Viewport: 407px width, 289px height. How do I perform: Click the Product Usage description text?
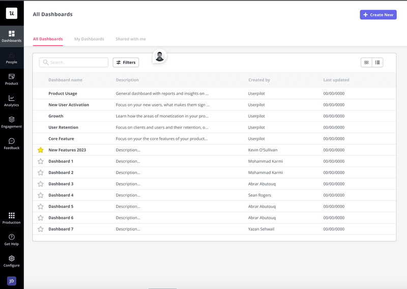[x=162, y=93]
